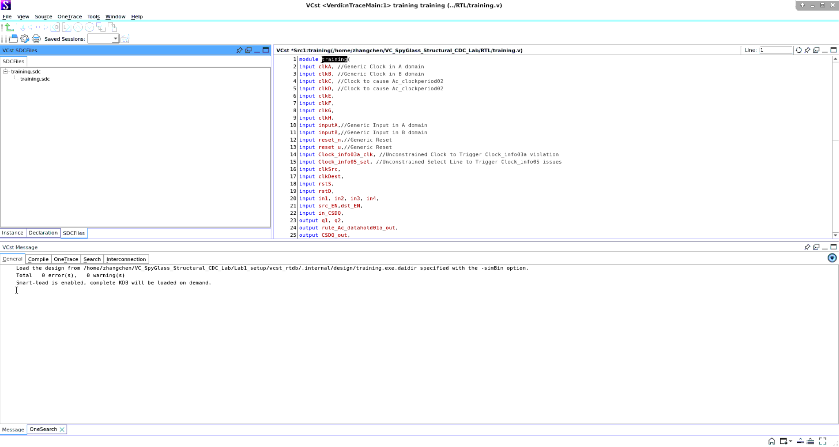
Task: Collapse the training.sdc tree node
Action: 5,71
